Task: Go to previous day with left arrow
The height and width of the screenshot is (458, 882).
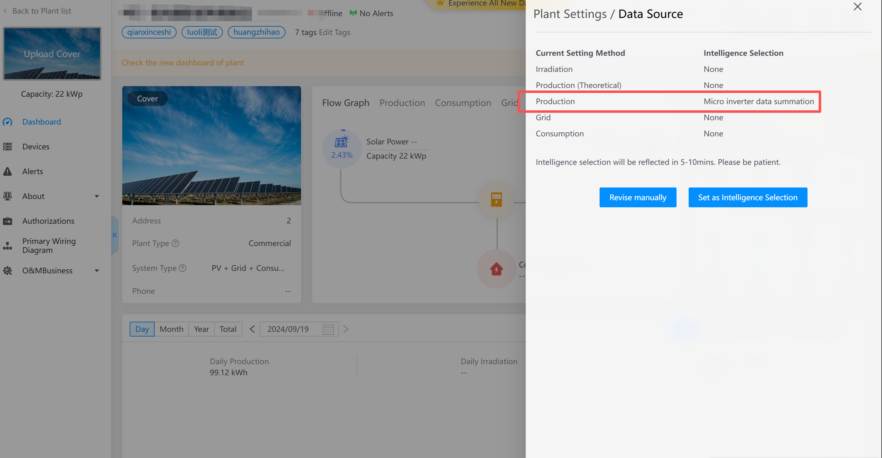Action: click(252, 329)
